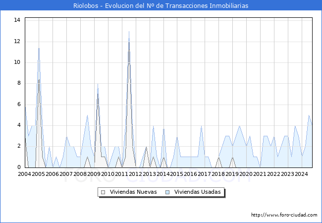Click the x-axis label 2014
322x223 pixels.
163,174
